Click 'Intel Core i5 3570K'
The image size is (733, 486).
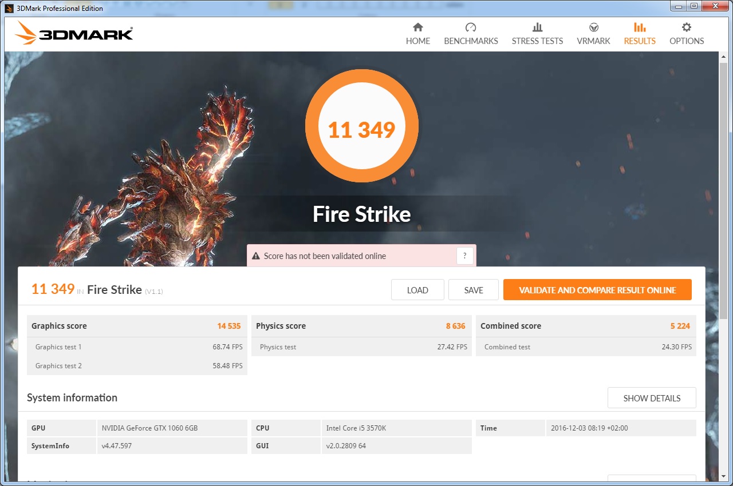356,428
